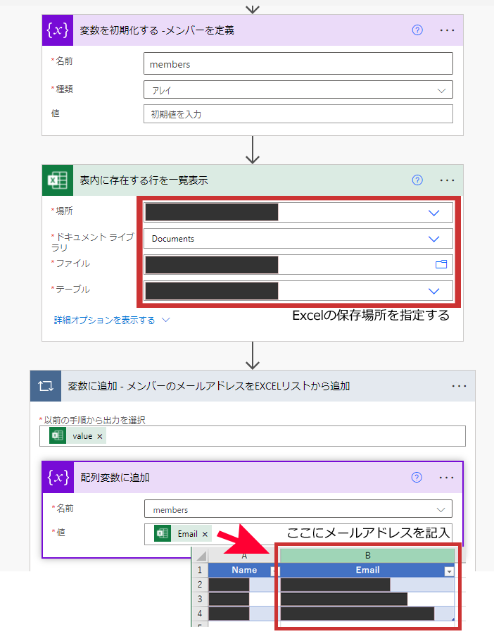The width and height of the screenshot is (494, 634).
Task: Open the members variable name dropdown
Action: (x=298, y=509)
